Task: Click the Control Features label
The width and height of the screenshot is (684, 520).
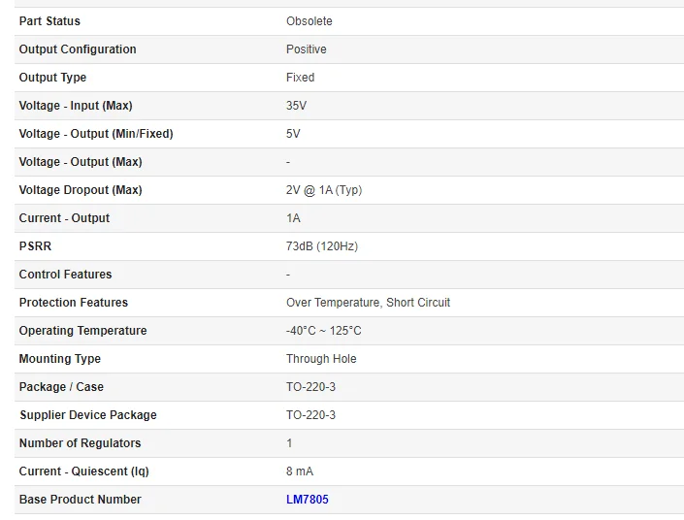Action: (x=65, y=275)
